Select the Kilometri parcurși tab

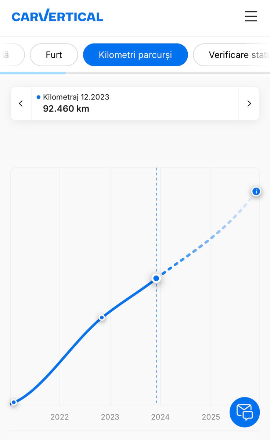tap(135, 55)
